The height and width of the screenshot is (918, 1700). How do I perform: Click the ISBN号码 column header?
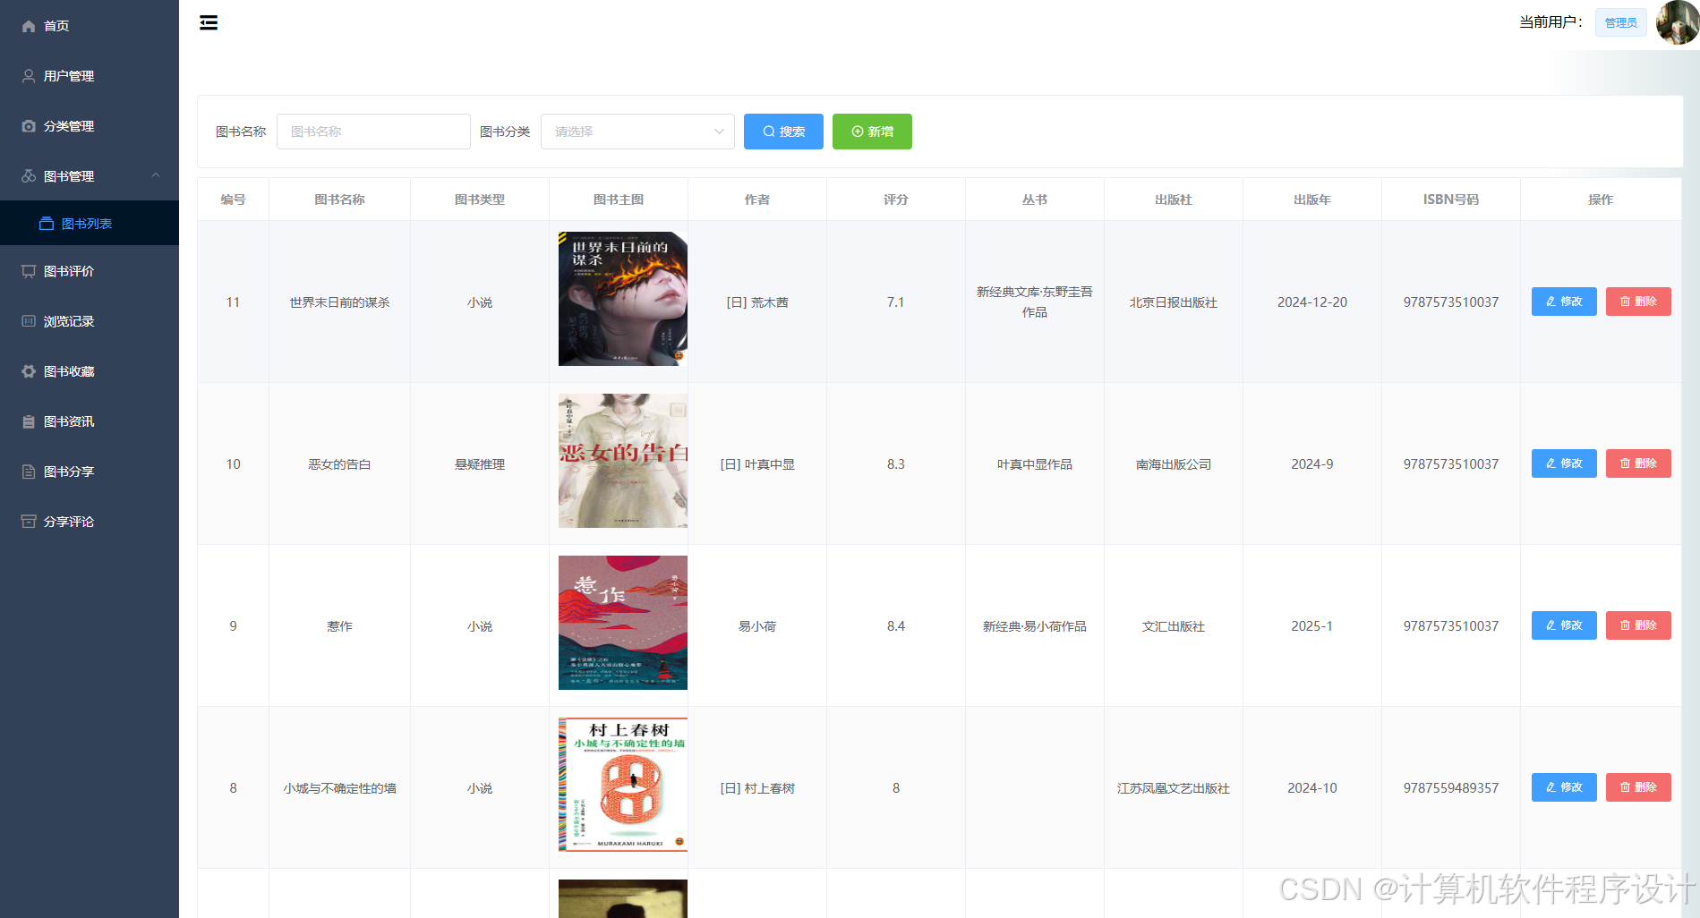coord(1451,200)
